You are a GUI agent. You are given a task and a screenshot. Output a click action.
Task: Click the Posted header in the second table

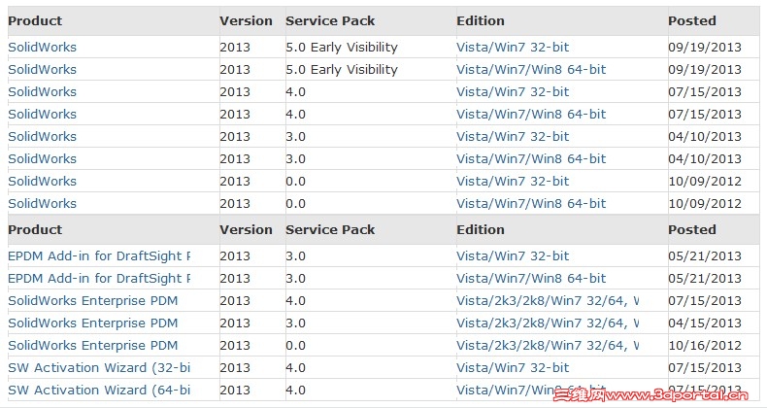[691, 230]
